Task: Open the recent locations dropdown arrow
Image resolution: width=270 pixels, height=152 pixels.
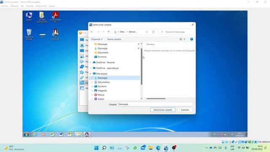Action: tap(103, 32)
